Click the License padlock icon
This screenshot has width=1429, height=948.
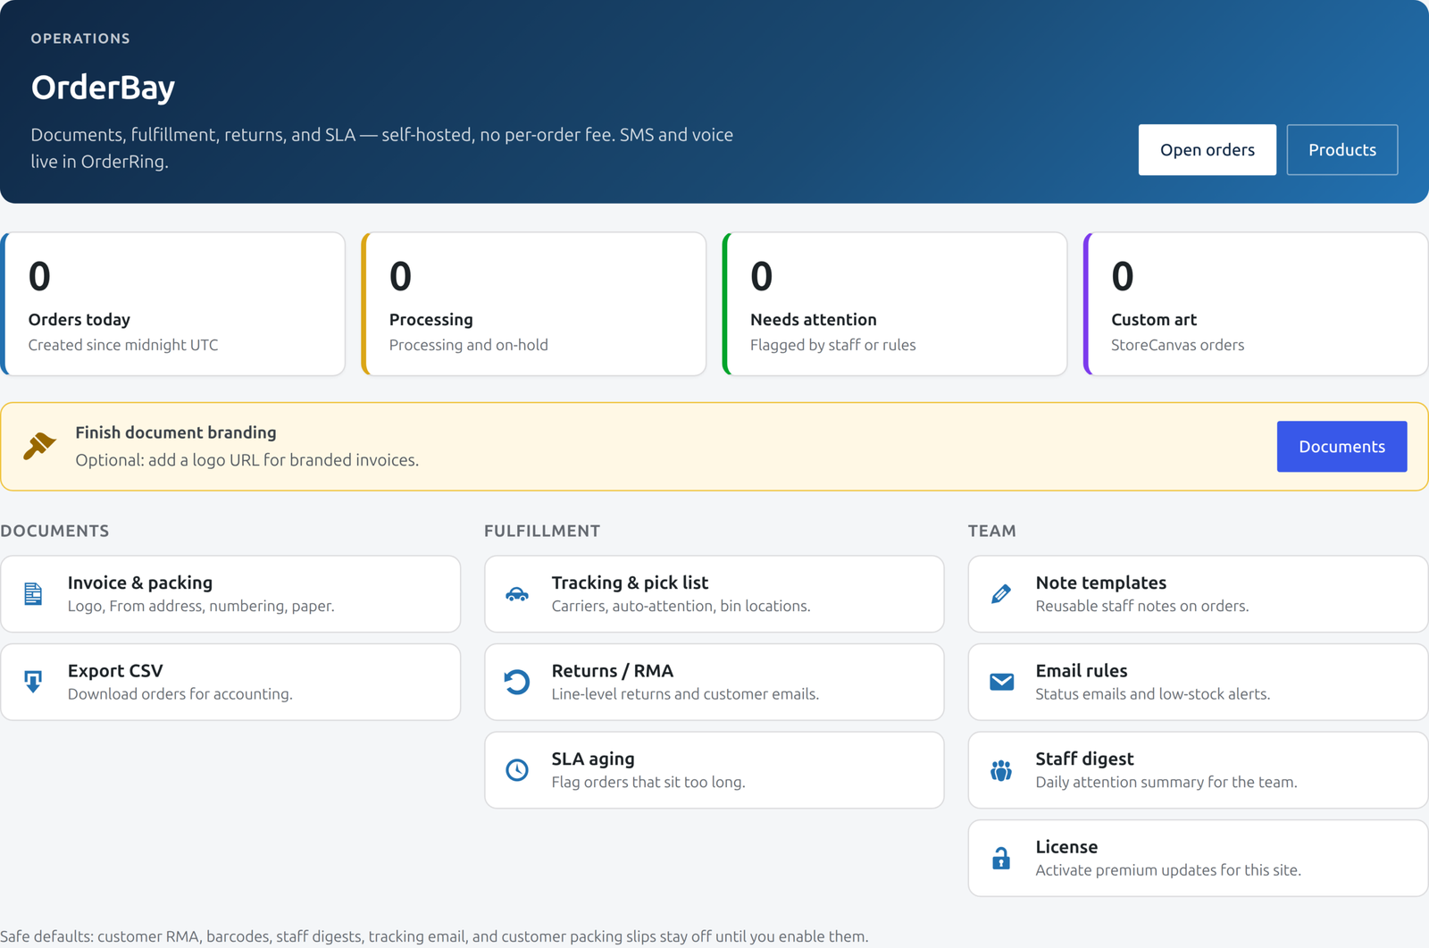coord(1001,858)
